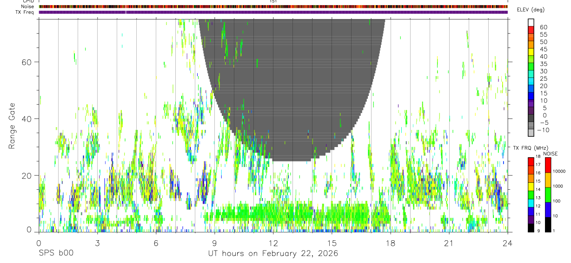Image resolution: width=571 pixels, height=263 pixels.
Task: Click the 35 tick on the ELEV scale
Action: coord(544,64)
